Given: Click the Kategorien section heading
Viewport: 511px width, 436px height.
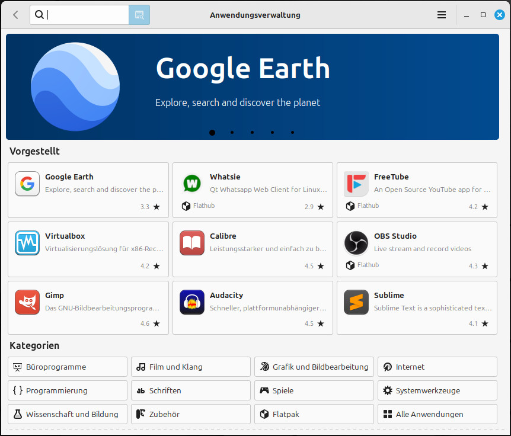Looking at the screenshot, I should pyautogui.click(x=34, y=345).
